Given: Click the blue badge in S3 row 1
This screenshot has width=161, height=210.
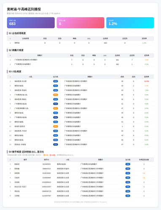Looking at the screenshot, I should pos(56,81).
